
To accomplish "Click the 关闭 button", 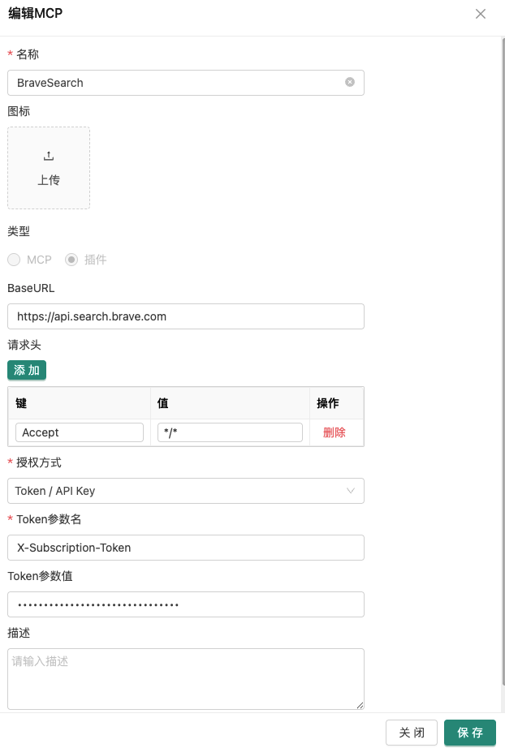I will pos(412,733).
